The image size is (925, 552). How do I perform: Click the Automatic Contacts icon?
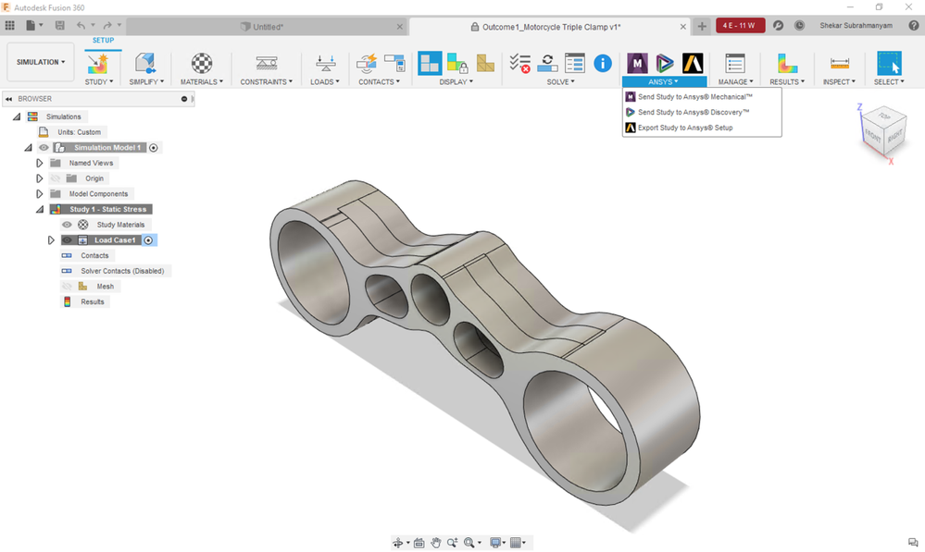coord(367,63)
